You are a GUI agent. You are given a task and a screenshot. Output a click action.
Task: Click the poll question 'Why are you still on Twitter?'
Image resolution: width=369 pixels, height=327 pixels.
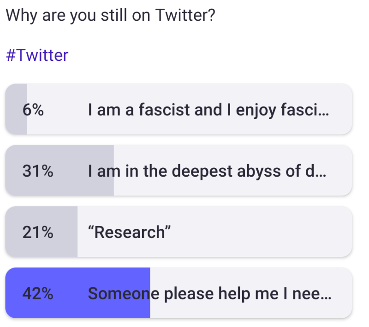point(110,16)
